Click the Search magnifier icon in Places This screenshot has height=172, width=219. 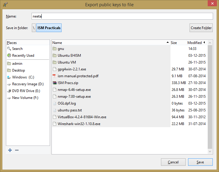pyautogui.click(x=9, y=49)
